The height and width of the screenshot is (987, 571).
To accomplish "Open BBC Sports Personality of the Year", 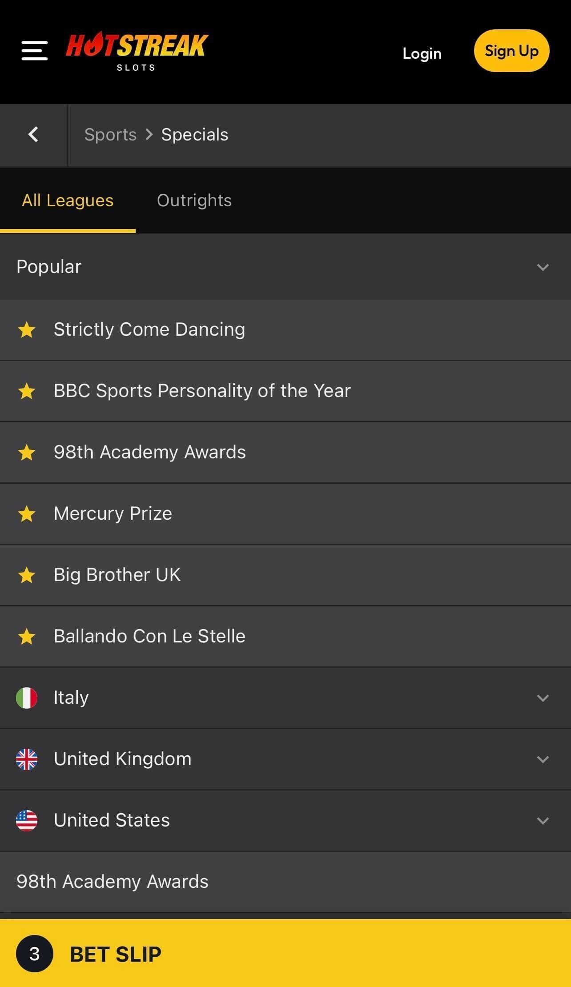I will (202, 391).
